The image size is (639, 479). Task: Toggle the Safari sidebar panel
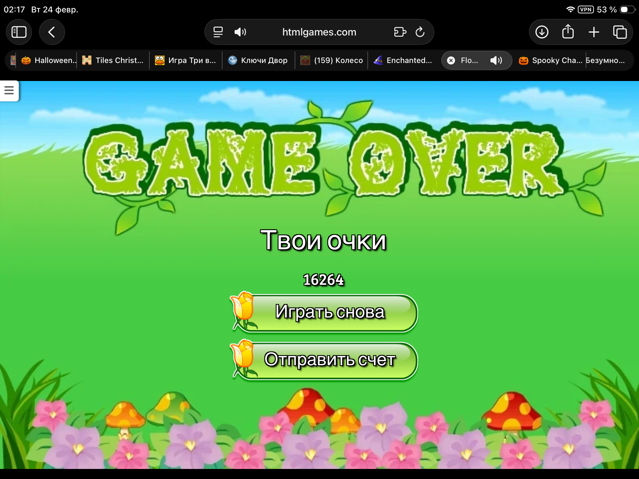click(x=19, y=32)
